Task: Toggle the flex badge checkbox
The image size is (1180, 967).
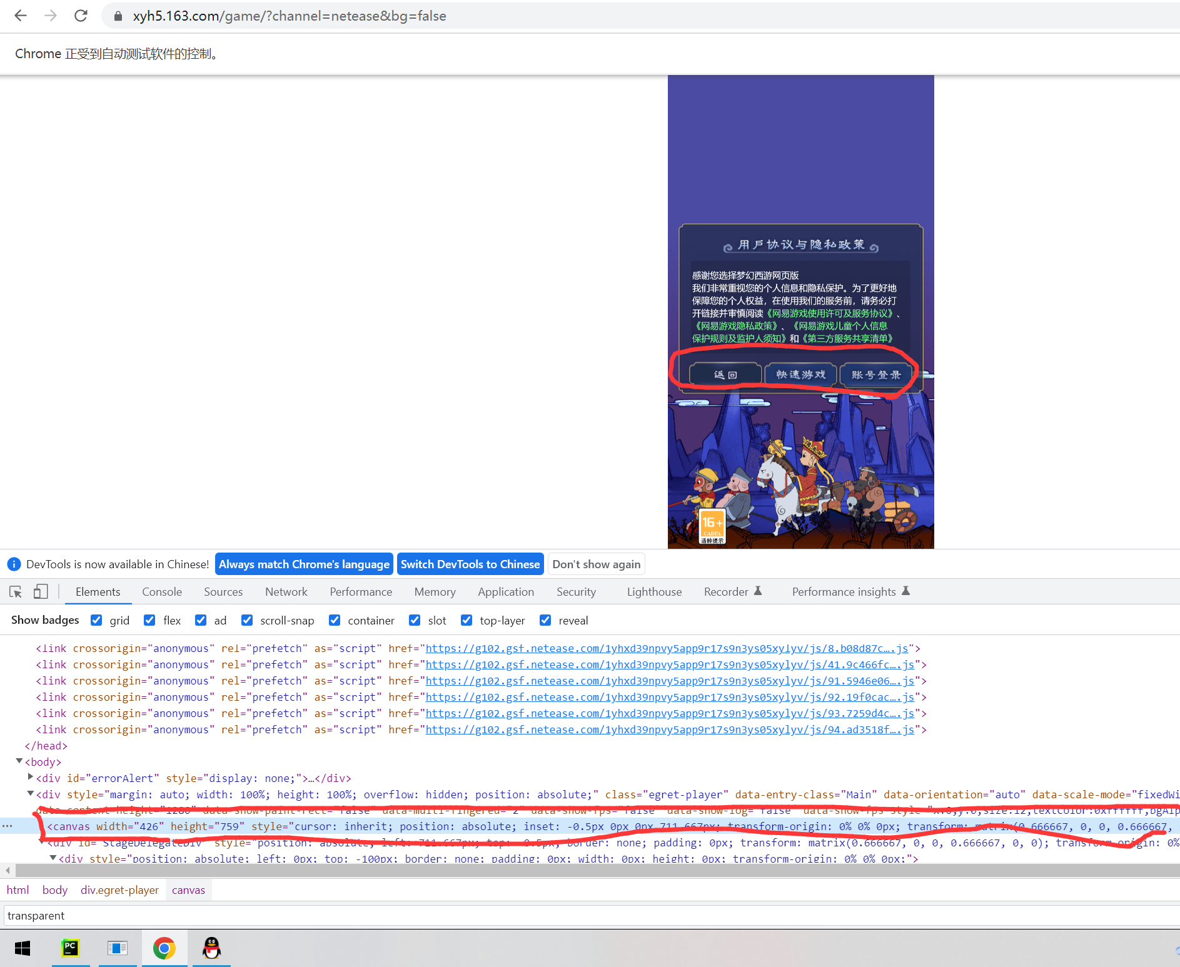Action: (149, 620)
